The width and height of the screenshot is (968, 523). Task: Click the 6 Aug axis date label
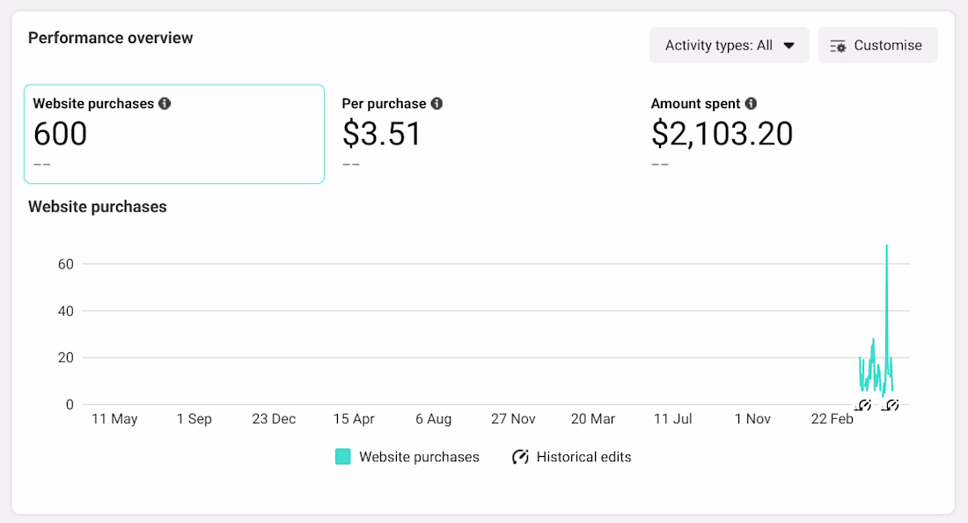pyautogui.click(x=433, y=418)
